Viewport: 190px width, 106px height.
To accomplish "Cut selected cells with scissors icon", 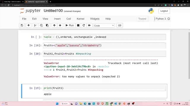I will tap(35, 25).
